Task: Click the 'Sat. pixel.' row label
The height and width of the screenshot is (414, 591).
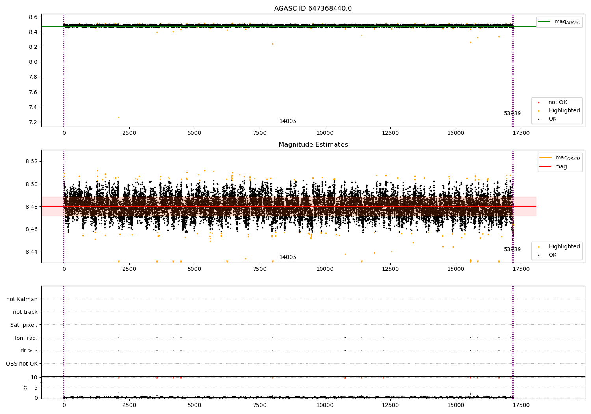Action: point(24,325)
